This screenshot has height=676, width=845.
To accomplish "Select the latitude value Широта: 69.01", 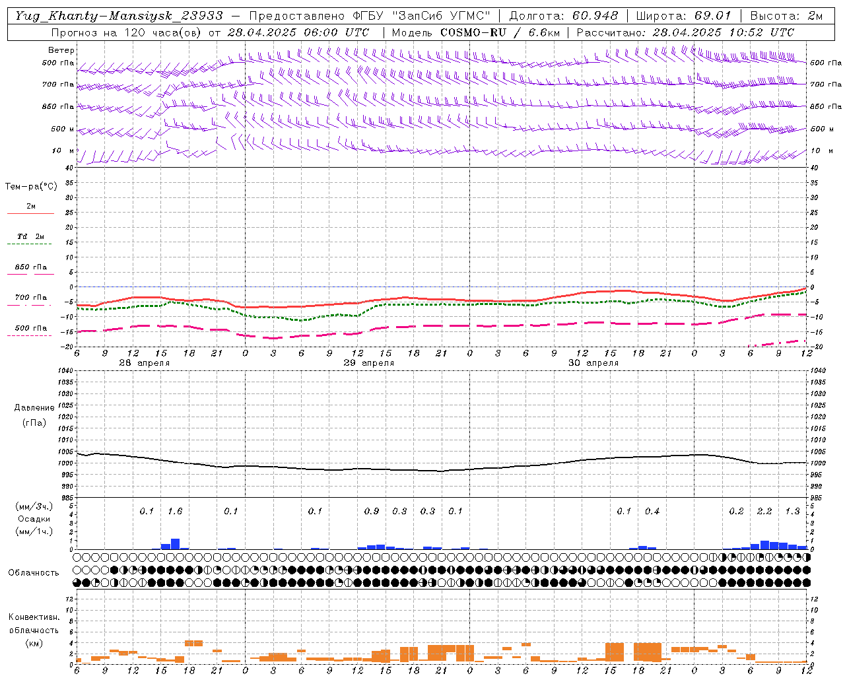I will 683,16.
